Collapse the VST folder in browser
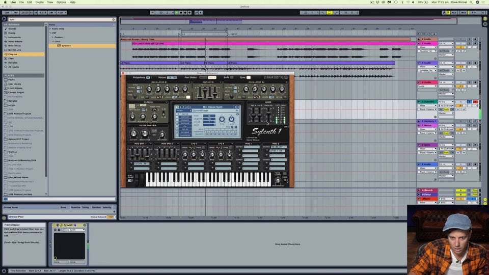Viewport: 489px width, 275px height. [50, 33]
